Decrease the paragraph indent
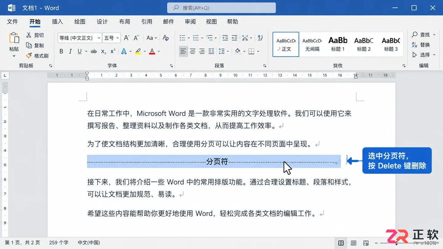 pos(225,38)
